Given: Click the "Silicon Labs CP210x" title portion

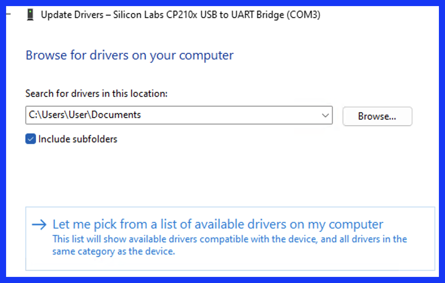Looking at the screenshot, I should 155,15.
